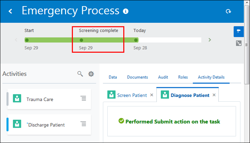This screenshot has width=250, height=143.
Task: Close the Diagnose Patient tab
Action: (x=214, y=95)
